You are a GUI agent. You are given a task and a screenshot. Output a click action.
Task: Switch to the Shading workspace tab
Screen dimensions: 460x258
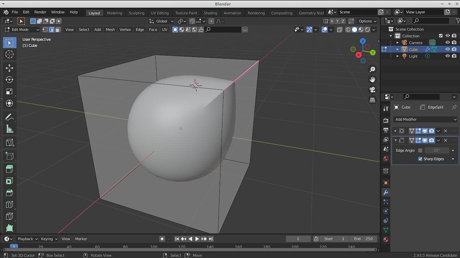(210, 13)
